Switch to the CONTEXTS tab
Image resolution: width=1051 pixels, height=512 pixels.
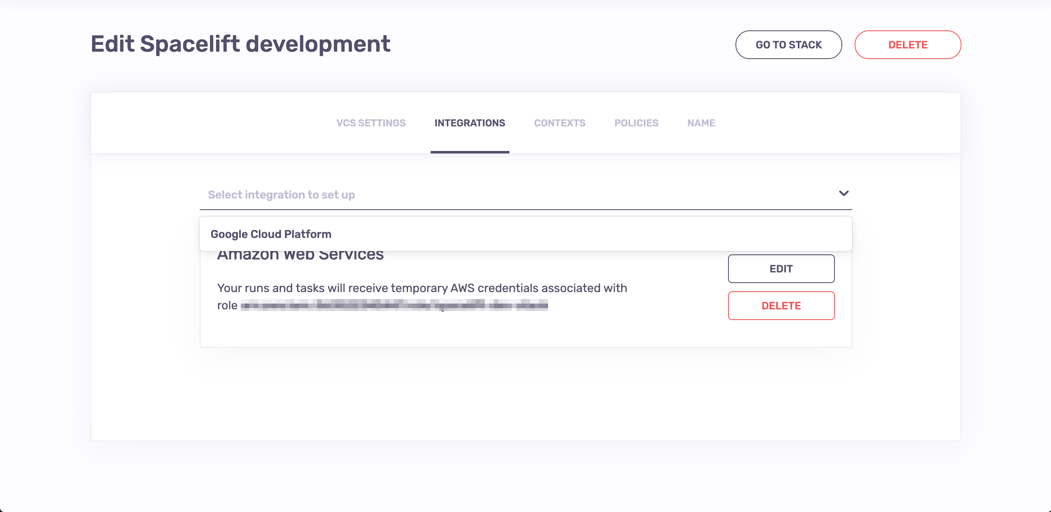tap(560, 123)
